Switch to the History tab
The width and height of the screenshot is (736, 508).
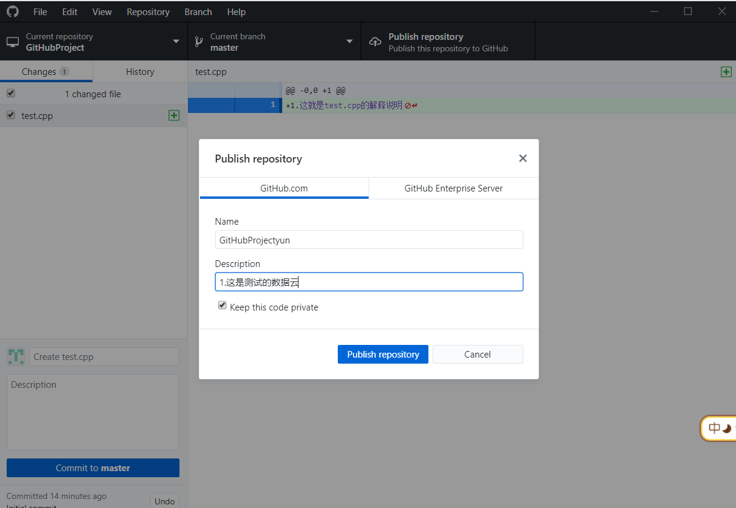[140, 71]
